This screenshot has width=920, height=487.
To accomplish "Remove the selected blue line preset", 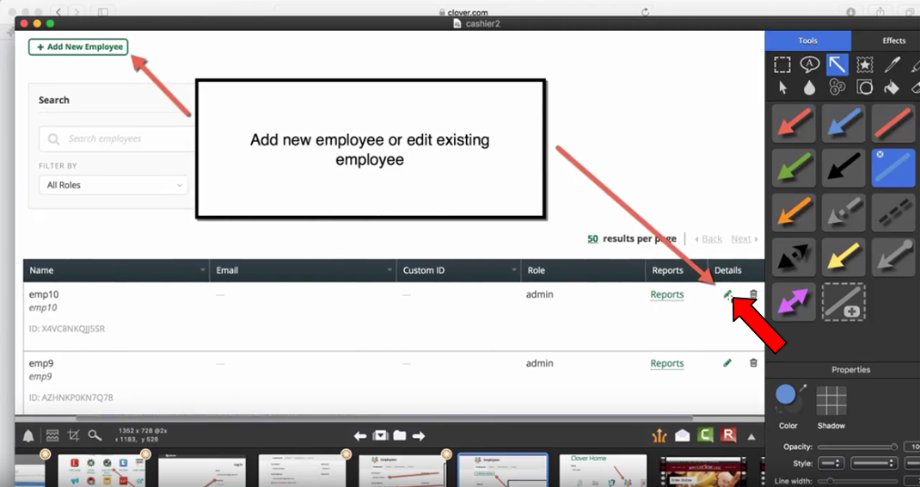I will click(880, 155).
